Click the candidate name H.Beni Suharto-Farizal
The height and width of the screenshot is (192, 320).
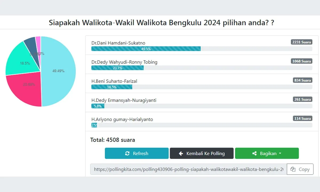click(114, 81)
